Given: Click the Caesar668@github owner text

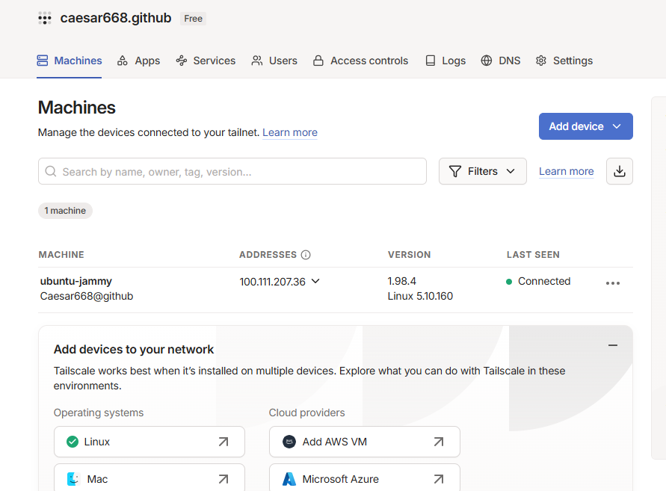Looking at the screenshot, I should 87,296.
